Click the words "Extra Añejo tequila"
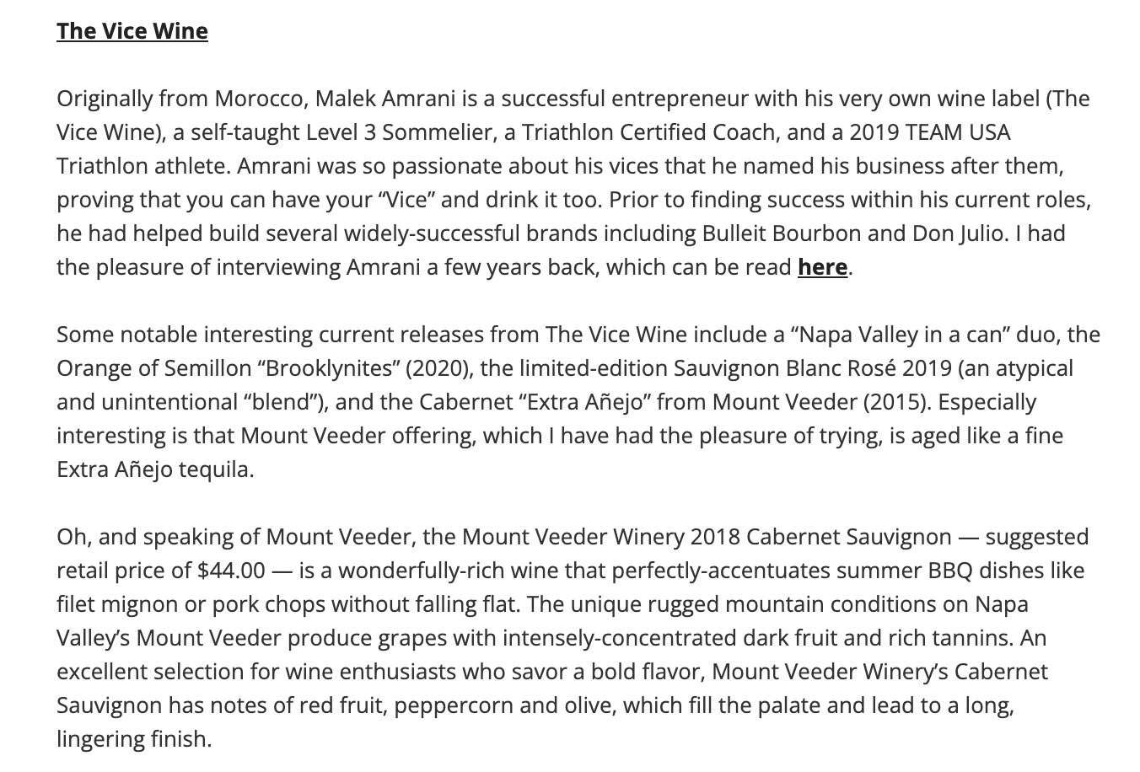 [x=155, y=469]
